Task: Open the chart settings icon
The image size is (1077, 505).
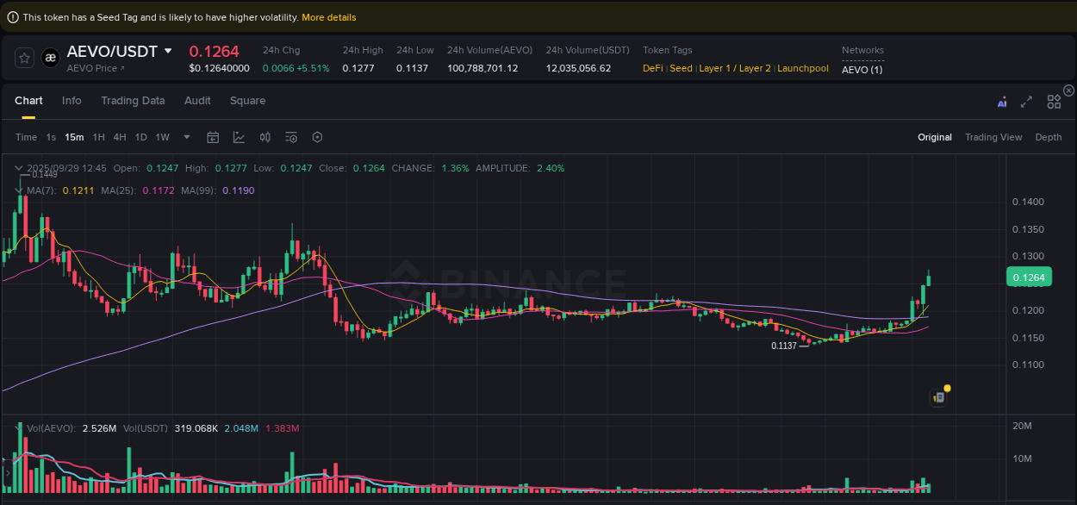Action: [316, 137]
